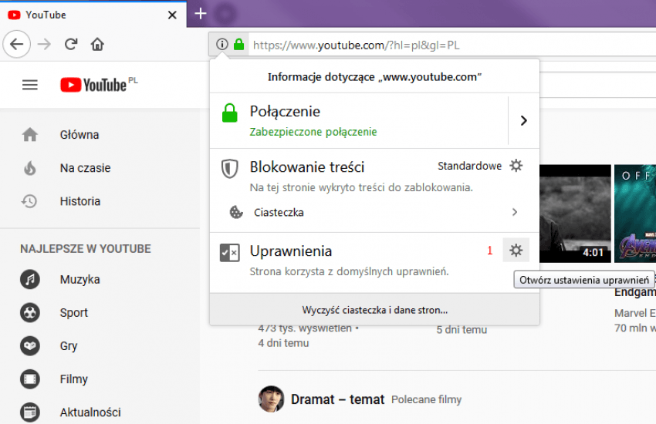Click the Blokowanie treści shield icon
The image size is (656, 424).
pyautogui.click(x=230, y=169)
